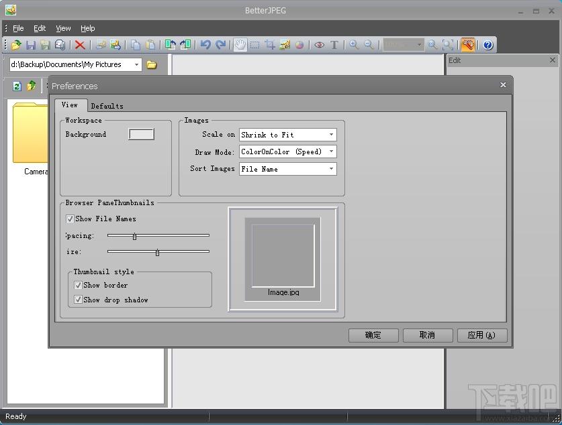Click the 应用(A) Apply button
562x425 pixels.
pyautogui.click(x=482, y=335)
